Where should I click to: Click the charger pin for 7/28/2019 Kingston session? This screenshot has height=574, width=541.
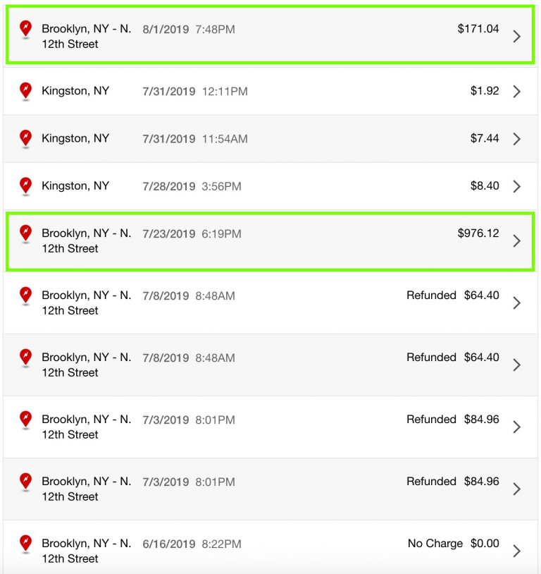25,186
